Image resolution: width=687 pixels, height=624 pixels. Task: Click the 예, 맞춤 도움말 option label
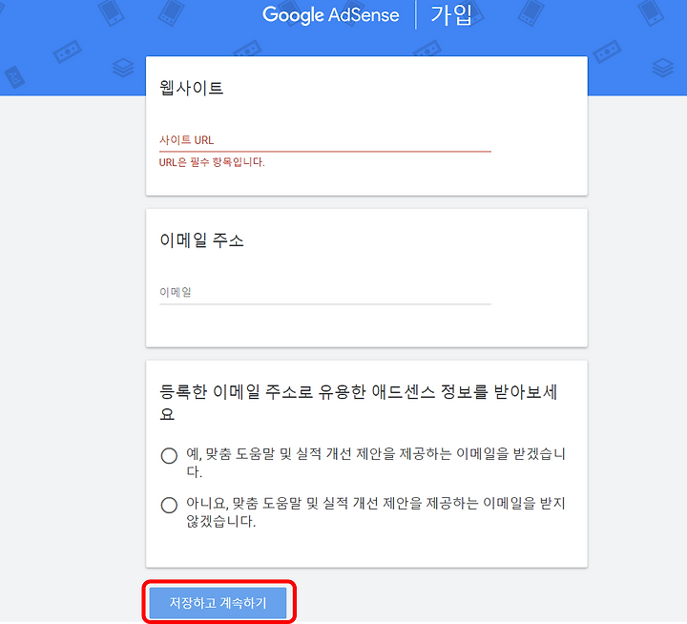tap(376, 463)
